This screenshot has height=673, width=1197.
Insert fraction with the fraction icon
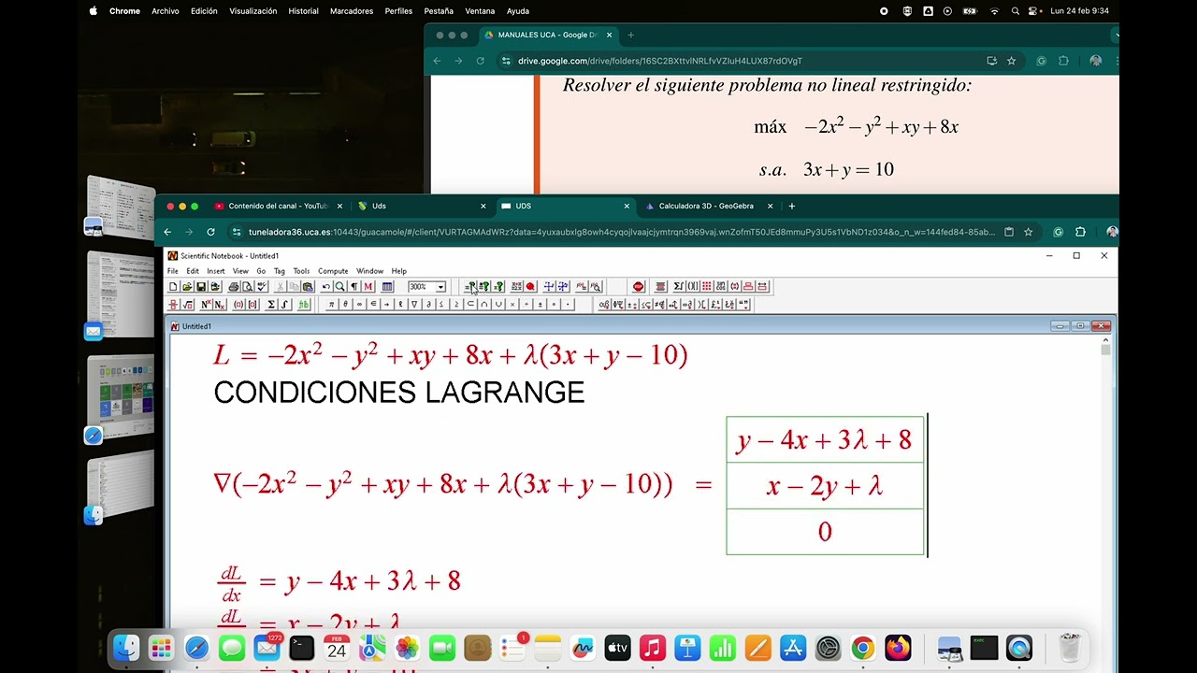click(x=173, y=305)
